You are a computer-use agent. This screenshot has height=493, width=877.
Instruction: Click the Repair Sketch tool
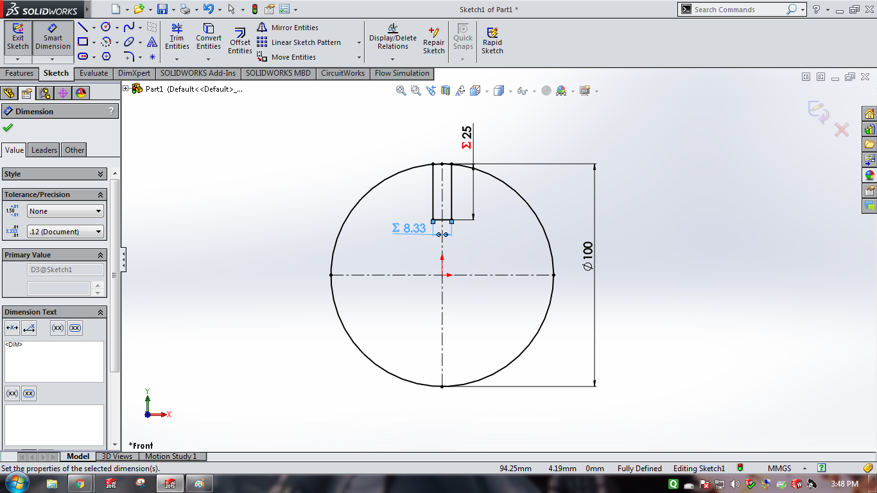click(x=433, y=40)
